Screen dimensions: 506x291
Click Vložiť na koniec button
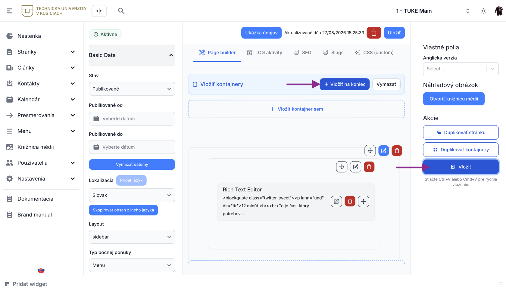coord(345,85)
